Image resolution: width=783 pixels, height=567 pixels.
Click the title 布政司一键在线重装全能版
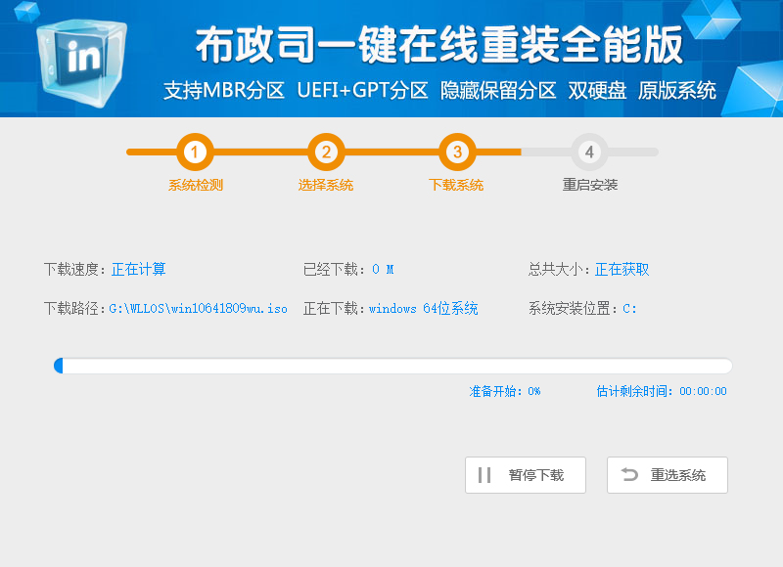[438, 45]
